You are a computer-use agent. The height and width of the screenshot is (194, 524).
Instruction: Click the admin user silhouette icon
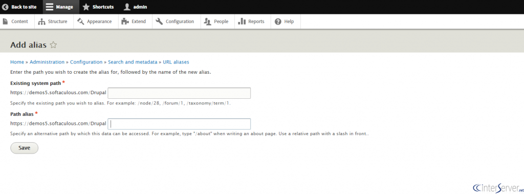point(127,7)
